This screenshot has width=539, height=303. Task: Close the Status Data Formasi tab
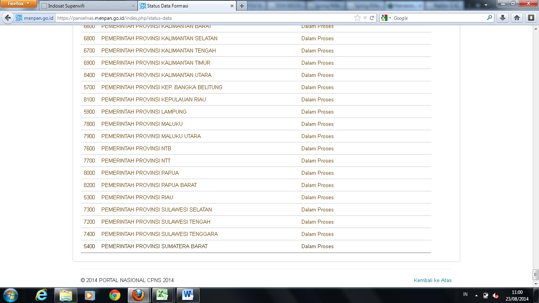pos(232,6)
